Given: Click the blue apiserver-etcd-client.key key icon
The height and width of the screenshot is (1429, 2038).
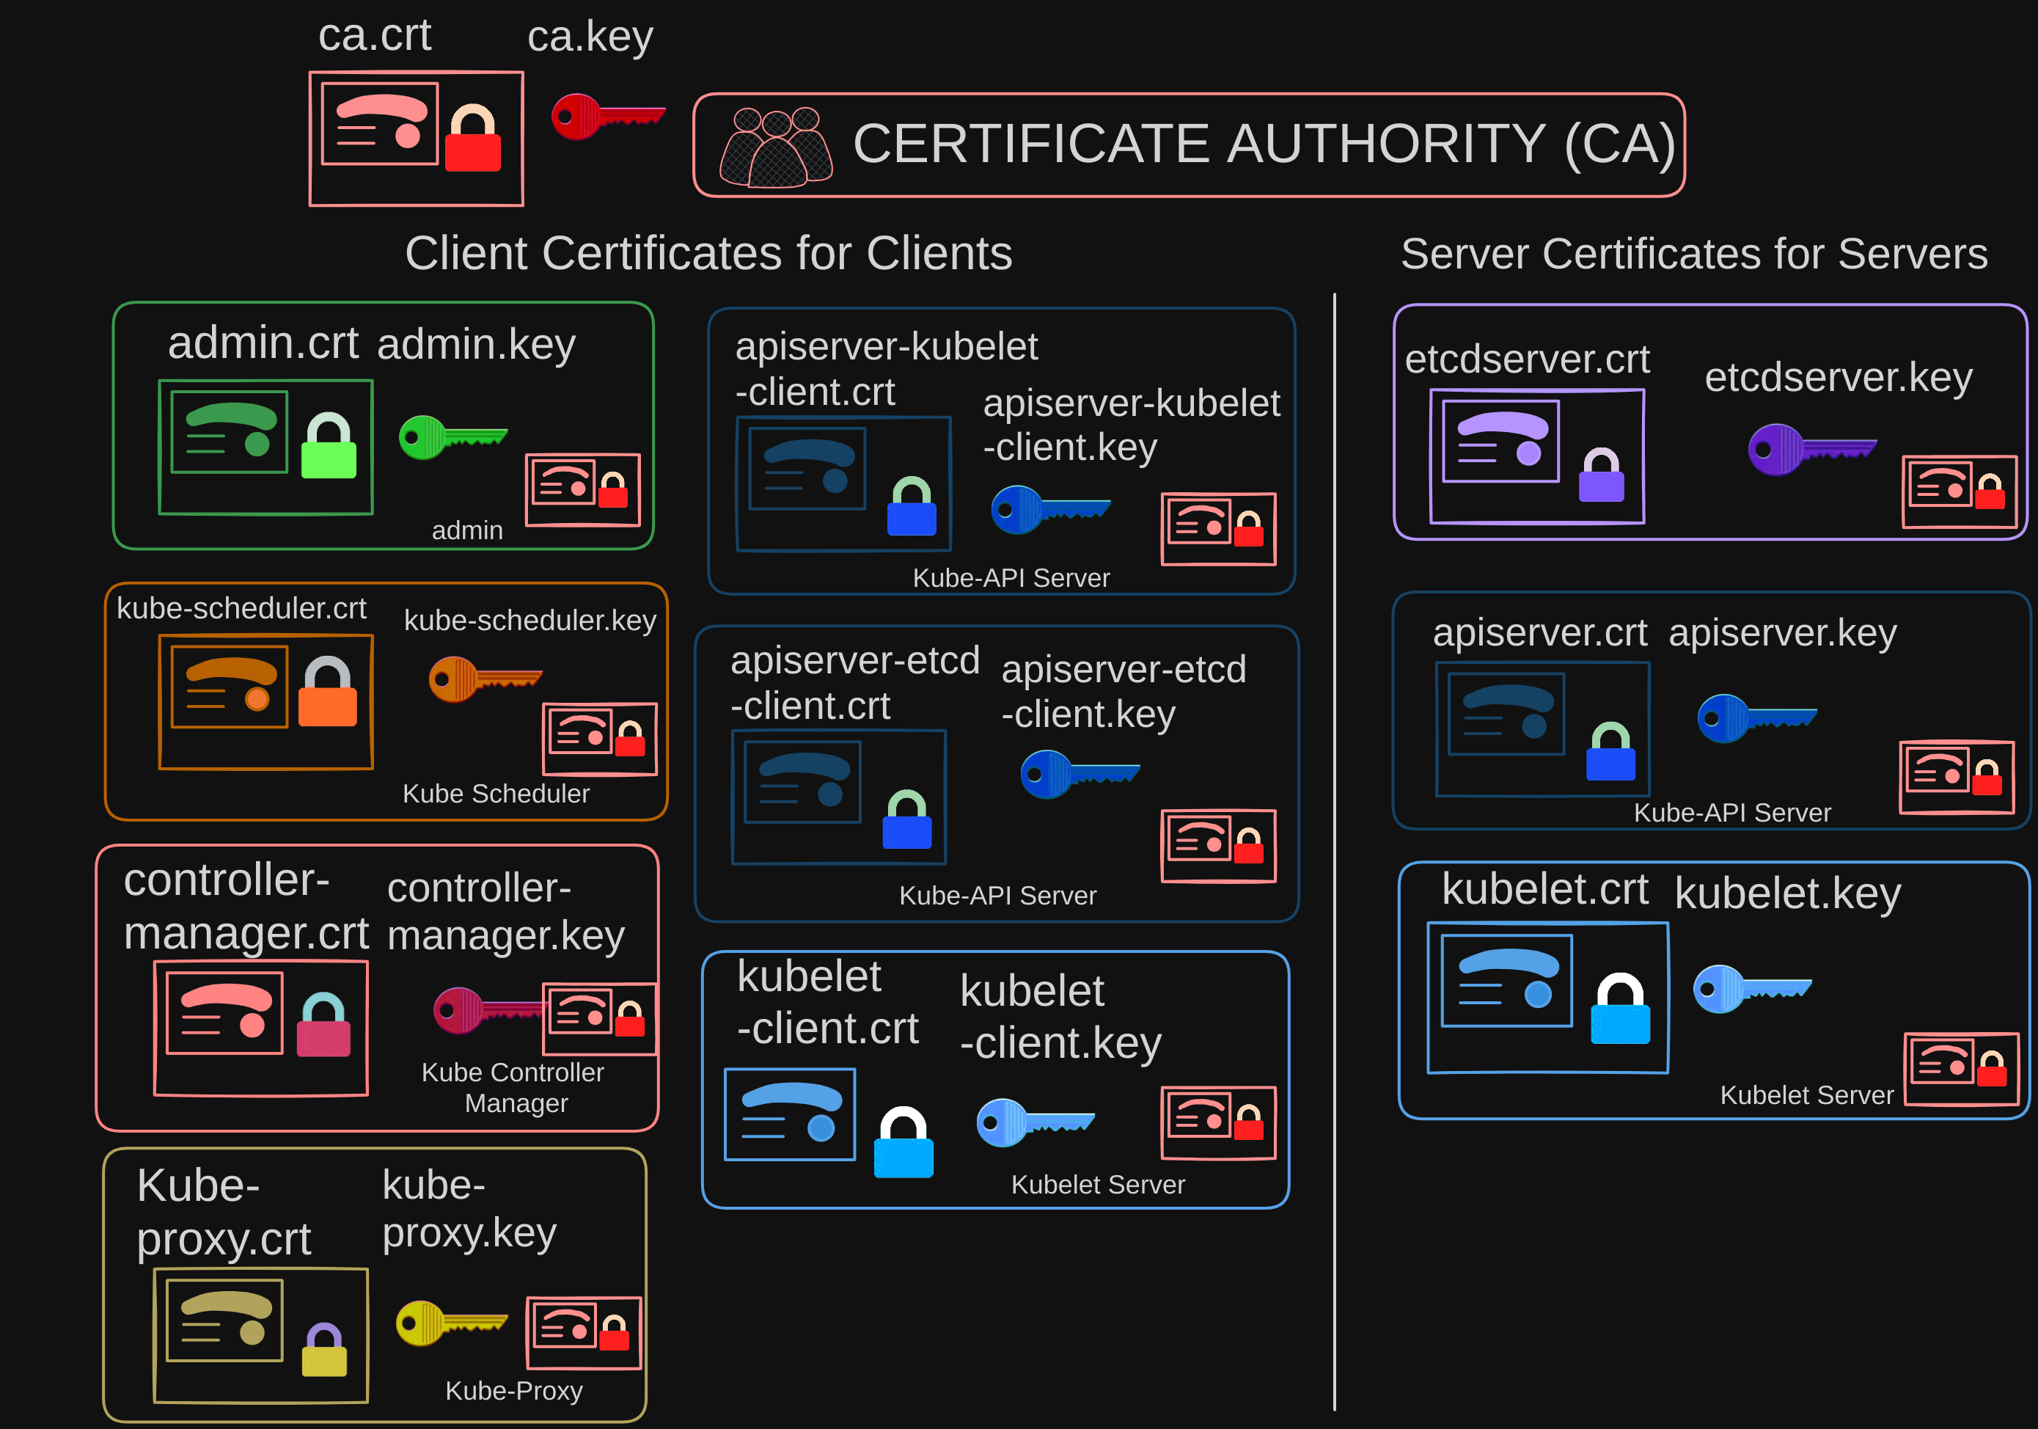Looking at the screenshot, I should pyautogui.click(x=1080, y=774).
